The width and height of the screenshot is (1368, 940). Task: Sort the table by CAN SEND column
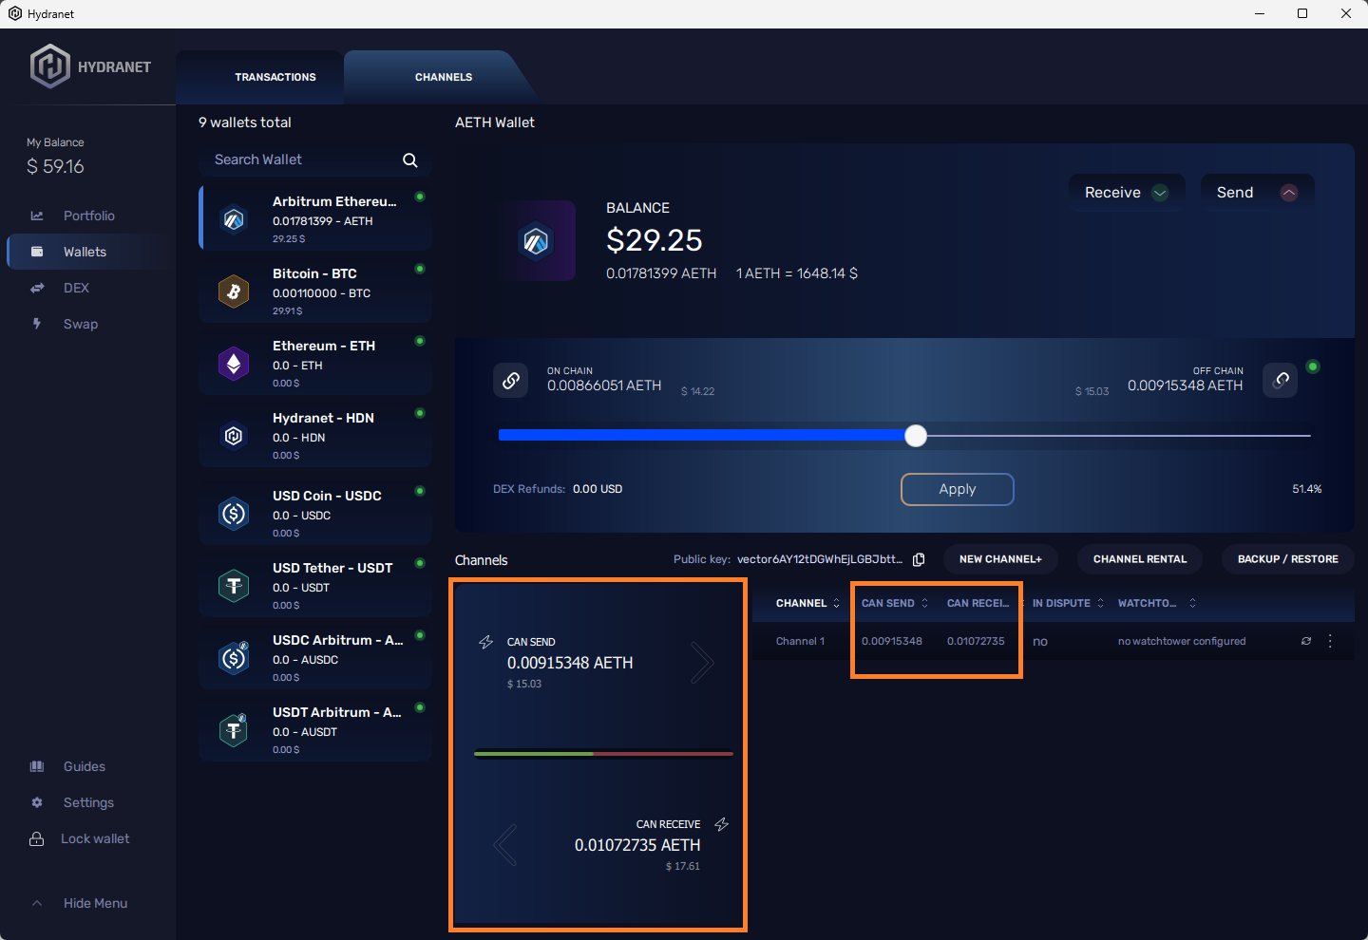click(895, 603)
